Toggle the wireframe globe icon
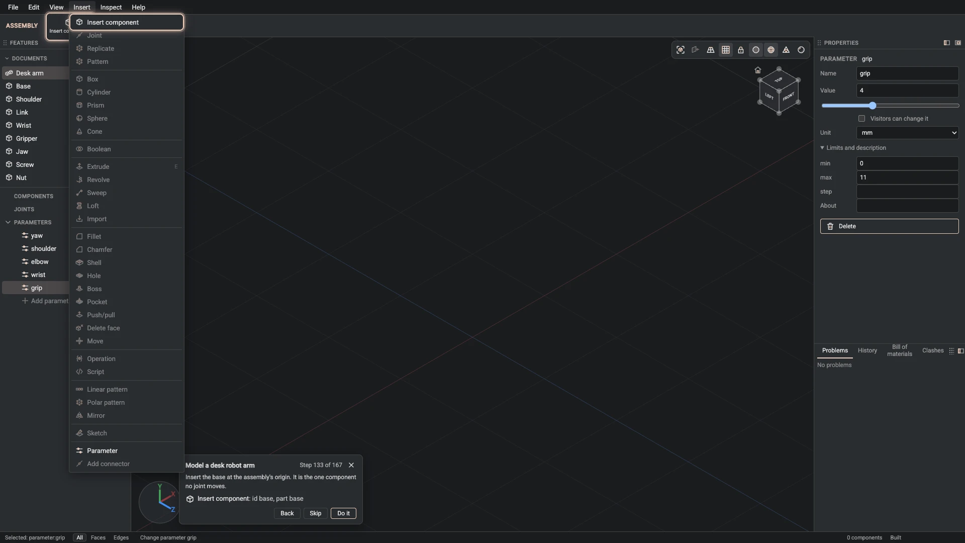The height and width of the screenshot is (543, 965). coord(771,50)
